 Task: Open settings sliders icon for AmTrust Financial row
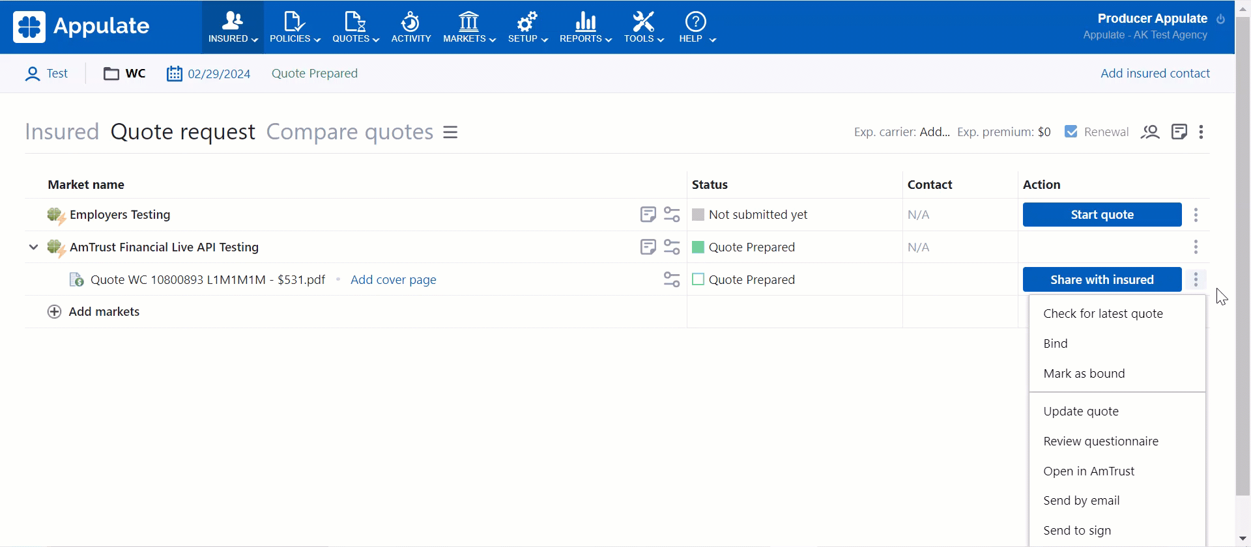pyautogui.click(x=671, y=247)
